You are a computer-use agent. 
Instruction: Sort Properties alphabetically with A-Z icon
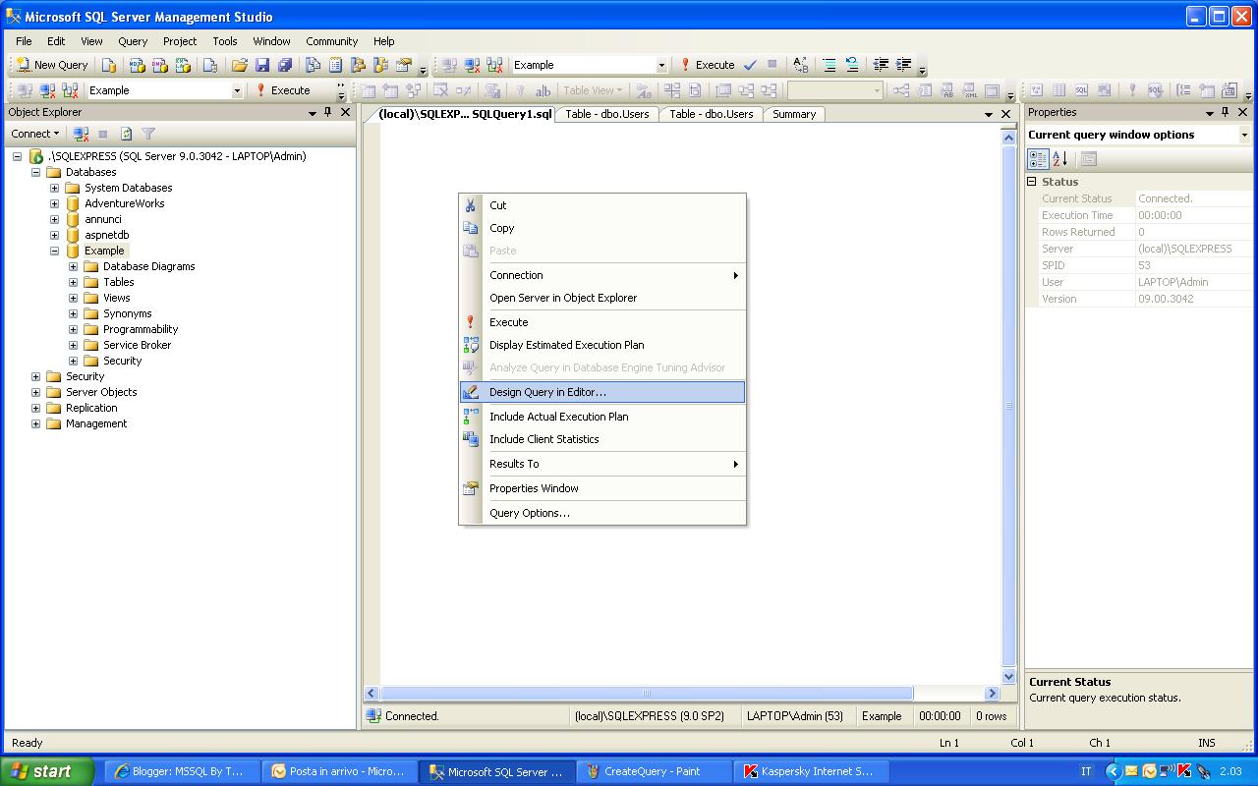(1059, 159)
